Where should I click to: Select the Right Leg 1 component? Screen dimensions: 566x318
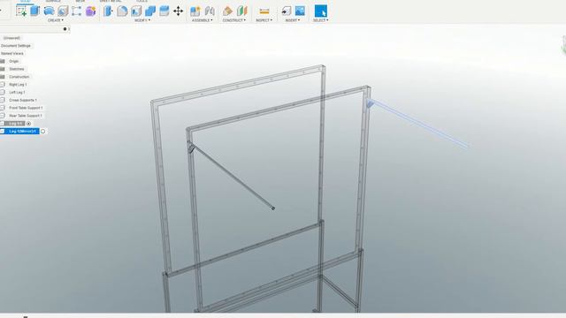(18, 85)
